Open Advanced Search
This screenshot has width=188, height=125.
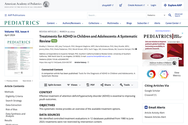coord(178,15)
